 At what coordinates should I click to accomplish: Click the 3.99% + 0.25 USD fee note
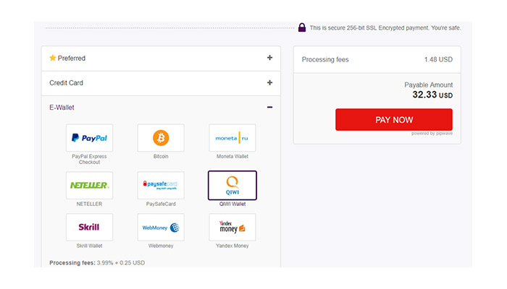pyautogui.click(x=121, y=263)
